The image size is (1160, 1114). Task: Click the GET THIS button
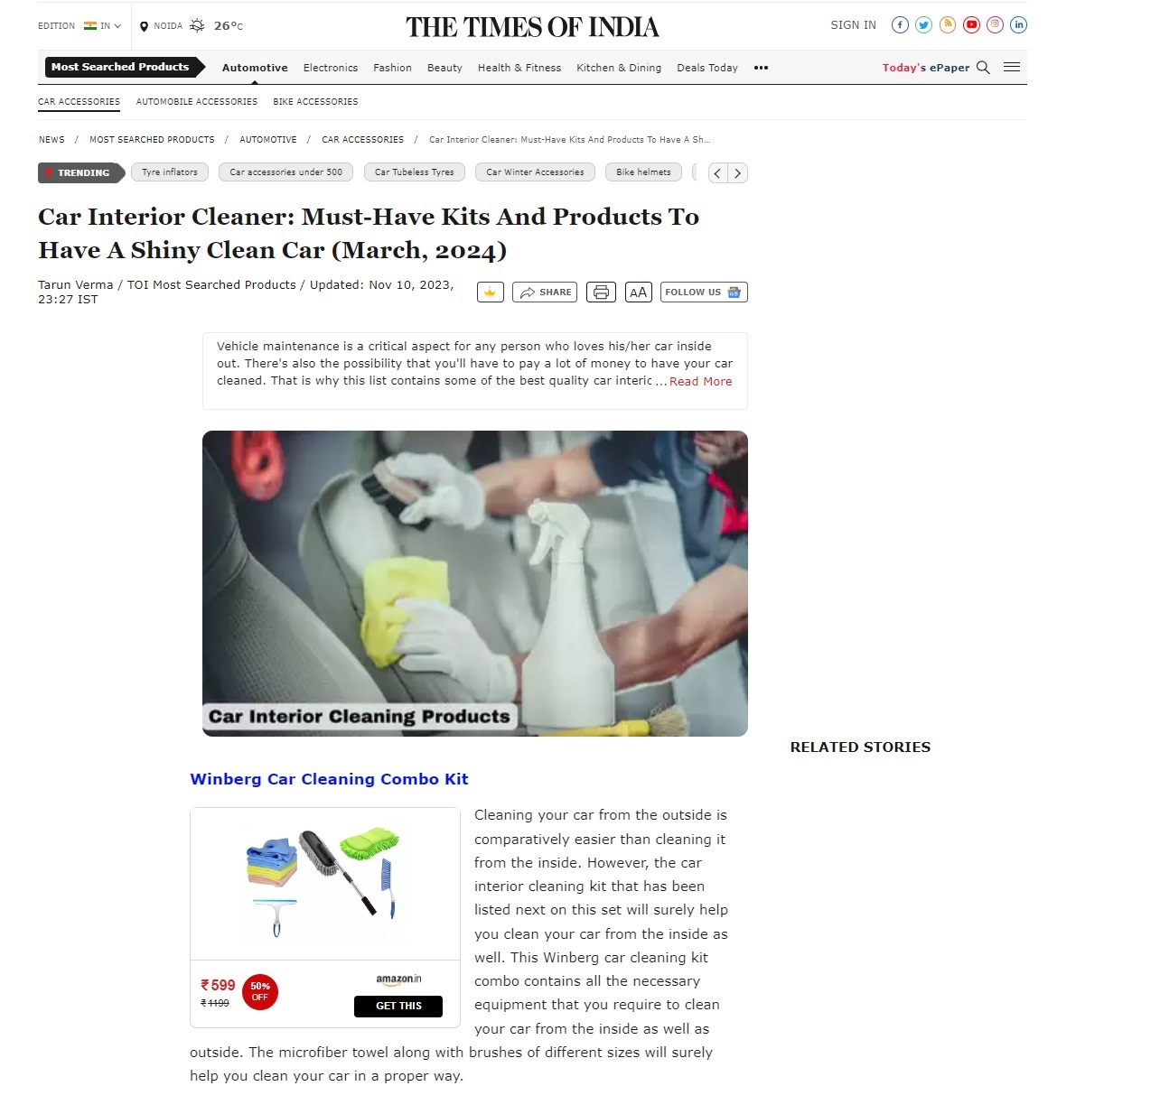click(398, 1007)
